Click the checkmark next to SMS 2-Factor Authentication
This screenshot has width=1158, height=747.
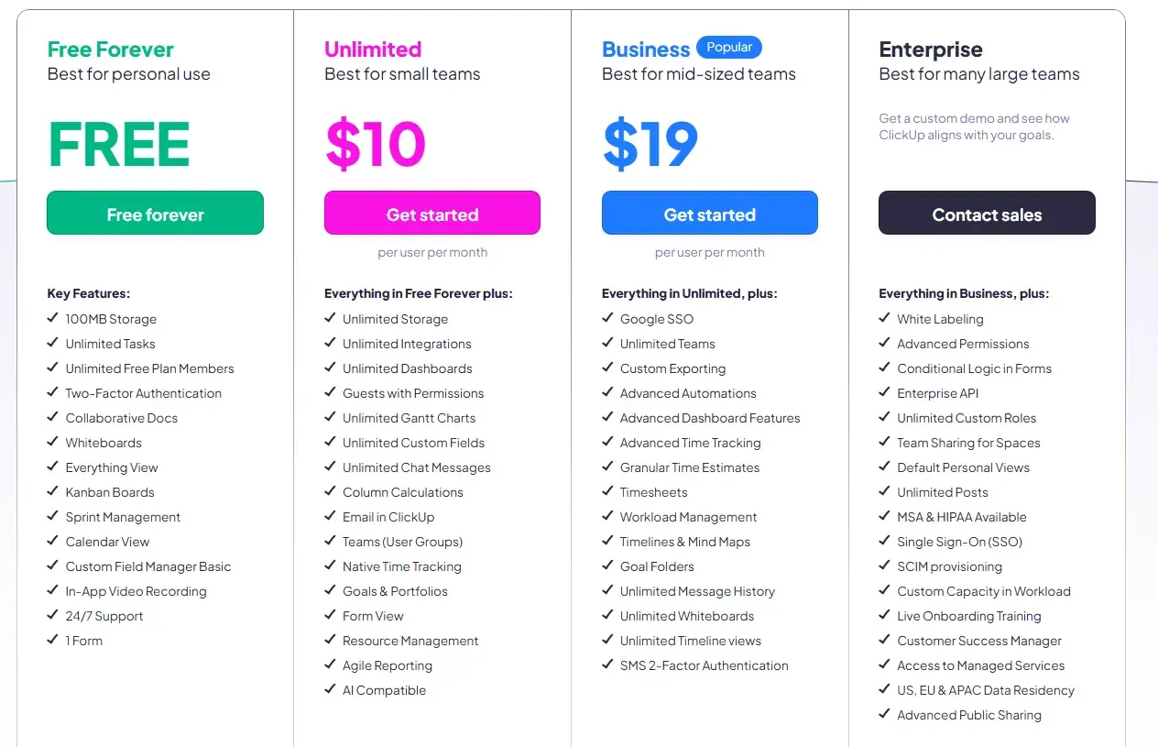(x=607, y=665)
